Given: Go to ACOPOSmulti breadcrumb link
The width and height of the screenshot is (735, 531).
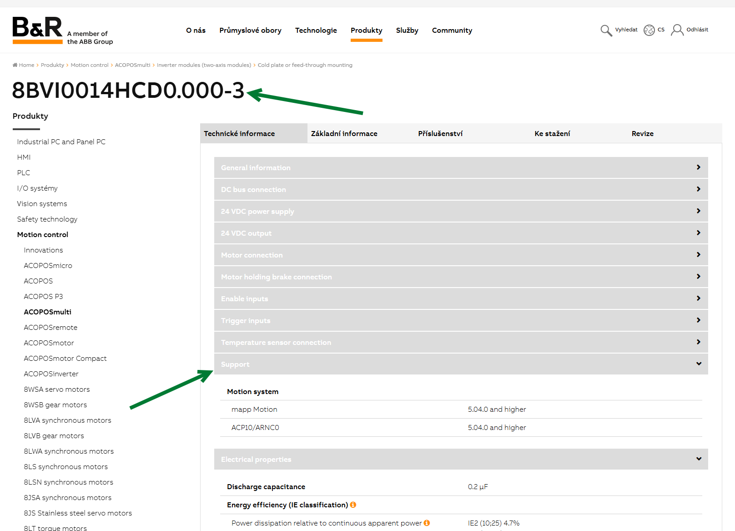Looking at the screenshot, I should coord(132,65).
